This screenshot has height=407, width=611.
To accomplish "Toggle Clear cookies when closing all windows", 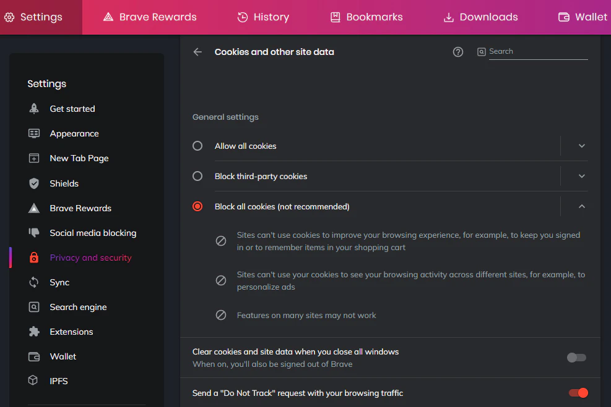I will click(576, 357).
